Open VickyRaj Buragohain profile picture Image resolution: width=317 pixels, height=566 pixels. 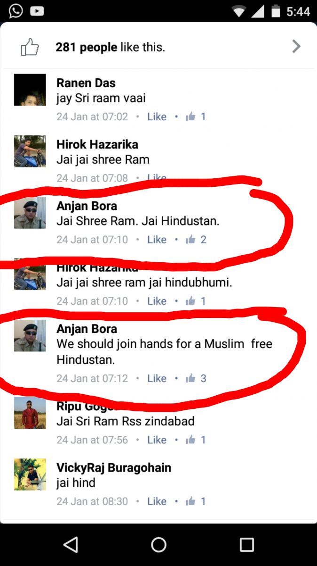point(30,474)
